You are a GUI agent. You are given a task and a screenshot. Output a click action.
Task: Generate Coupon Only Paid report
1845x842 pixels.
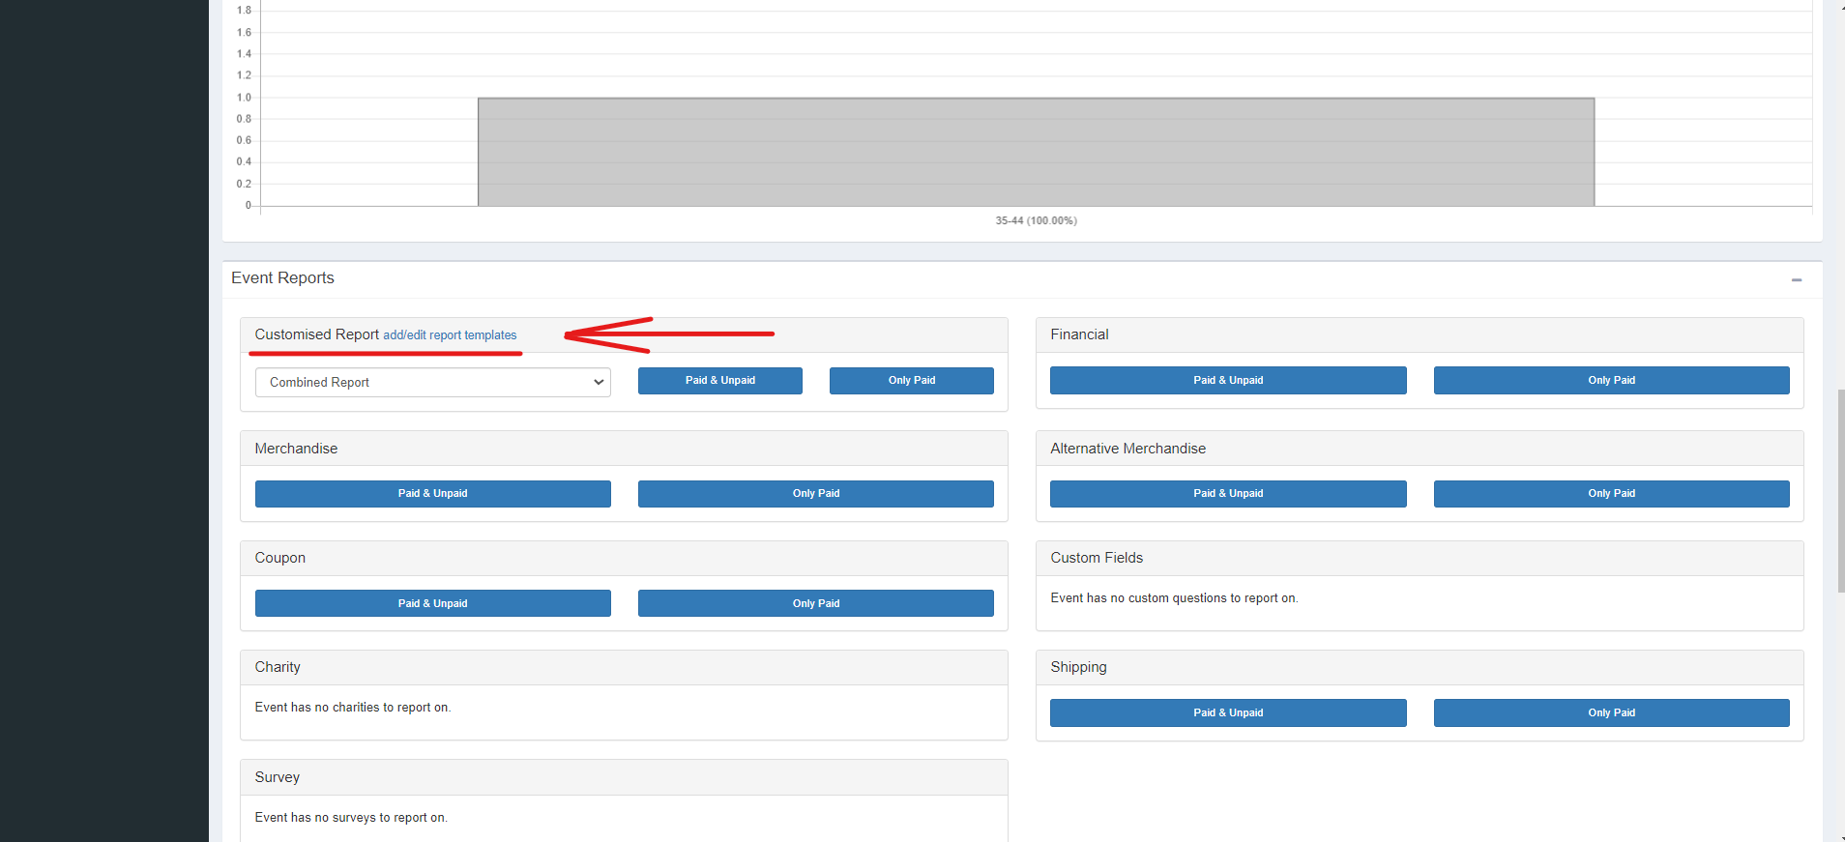point(816,603)
